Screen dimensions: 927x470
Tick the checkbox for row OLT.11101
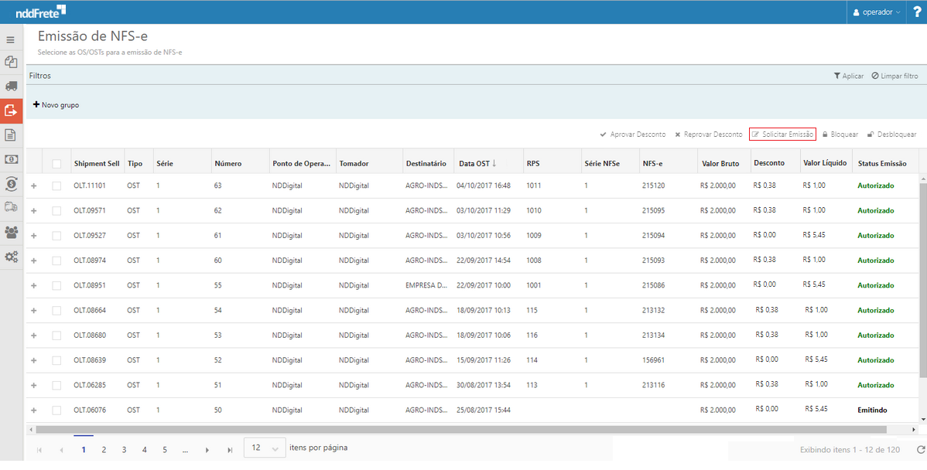coord(56,186)
